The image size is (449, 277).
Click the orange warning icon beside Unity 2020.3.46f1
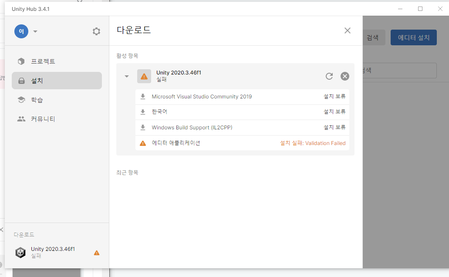pos(144,76)
